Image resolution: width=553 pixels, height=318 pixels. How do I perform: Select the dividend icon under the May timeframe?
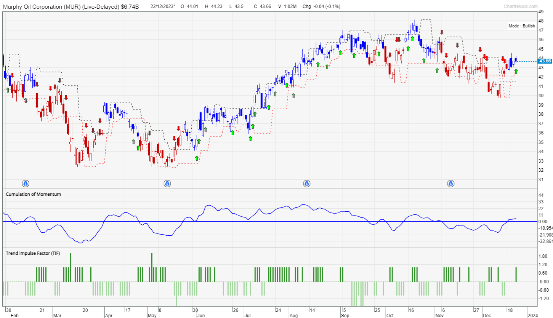pos(167,183)
